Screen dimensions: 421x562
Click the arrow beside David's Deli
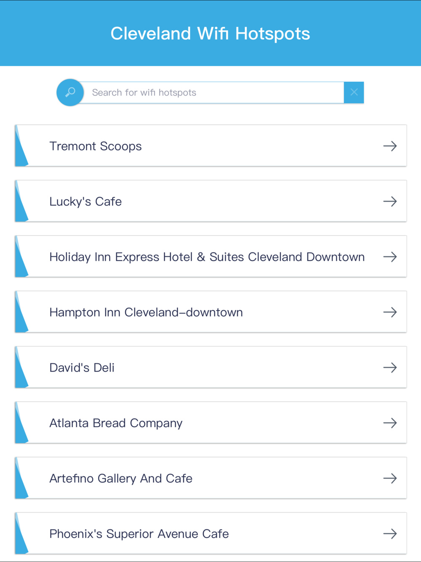point(390,367)
